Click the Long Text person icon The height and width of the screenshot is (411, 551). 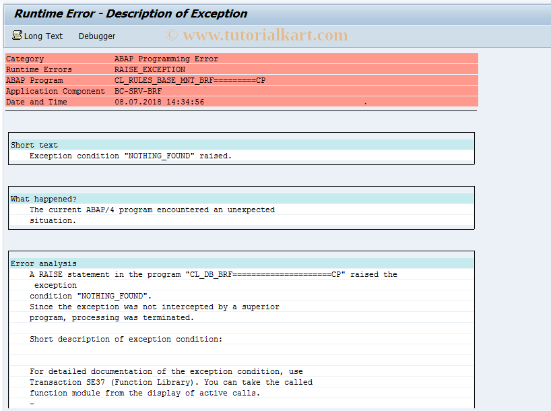[x=17, y=36]
